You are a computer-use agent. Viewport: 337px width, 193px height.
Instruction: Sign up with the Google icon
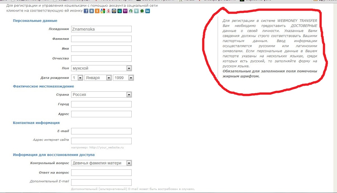click(x=103, y=11)
